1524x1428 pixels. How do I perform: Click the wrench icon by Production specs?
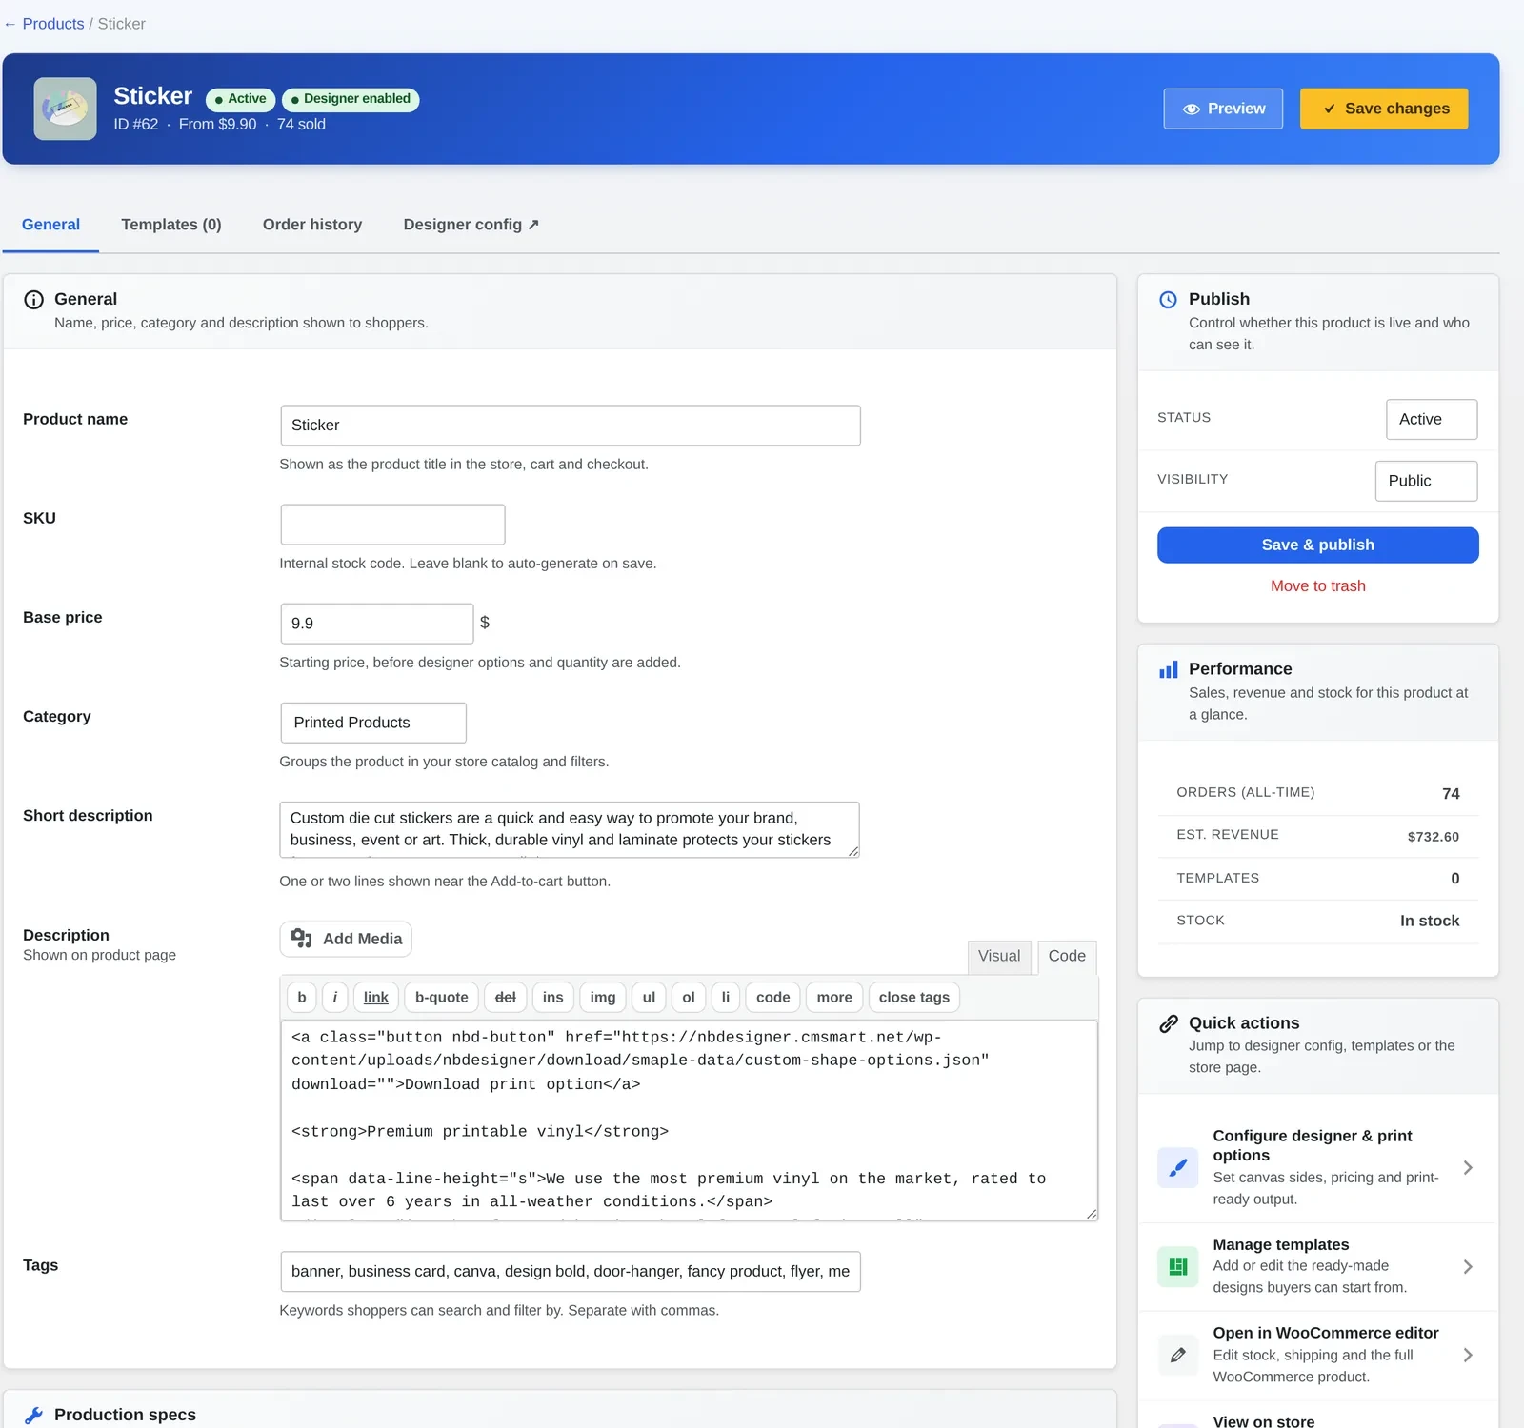point(33,1416)
